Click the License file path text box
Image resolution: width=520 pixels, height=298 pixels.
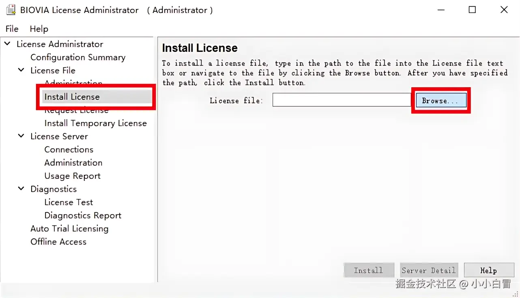[x=342, y=100]
